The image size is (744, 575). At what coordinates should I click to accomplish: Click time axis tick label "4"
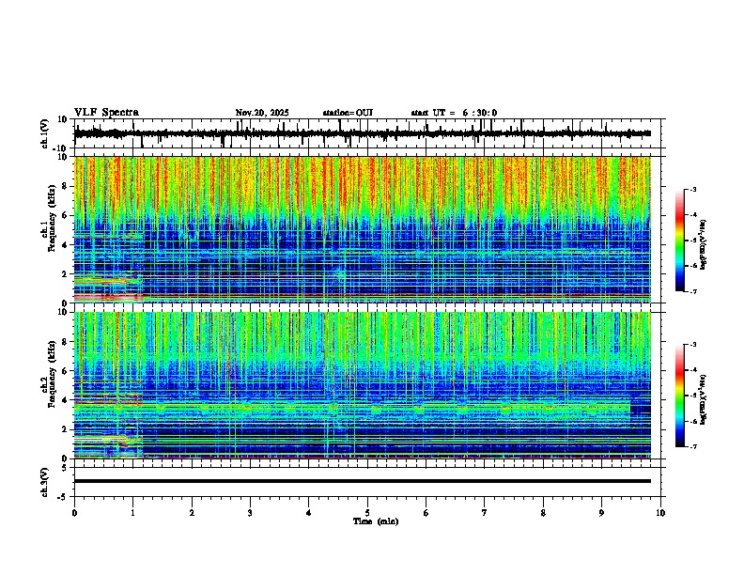[x=308, y=513]
